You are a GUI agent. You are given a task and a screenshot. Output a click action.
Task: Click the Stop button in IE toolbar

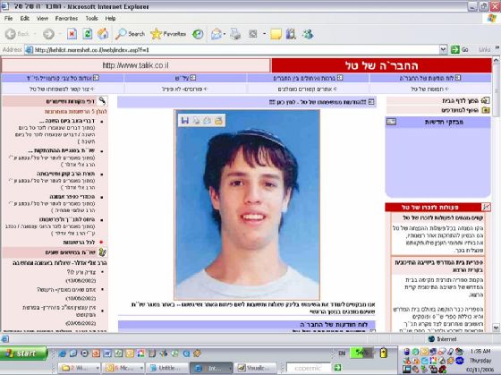coord(72,34)
